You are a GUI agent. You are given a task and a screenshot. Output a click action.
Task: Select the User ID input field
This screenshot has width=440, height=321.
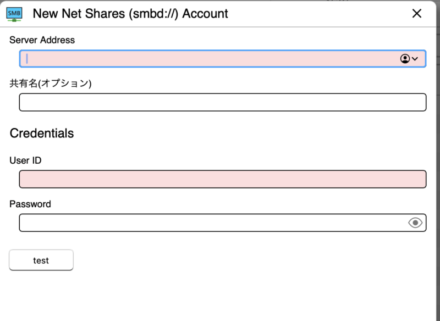223,179
